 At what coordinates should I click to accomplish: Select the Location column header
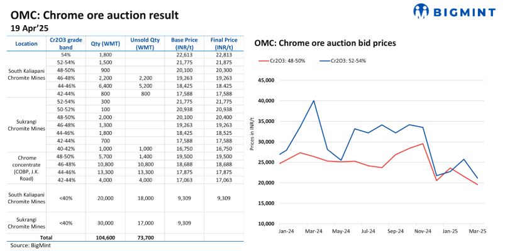coord(26,43)
